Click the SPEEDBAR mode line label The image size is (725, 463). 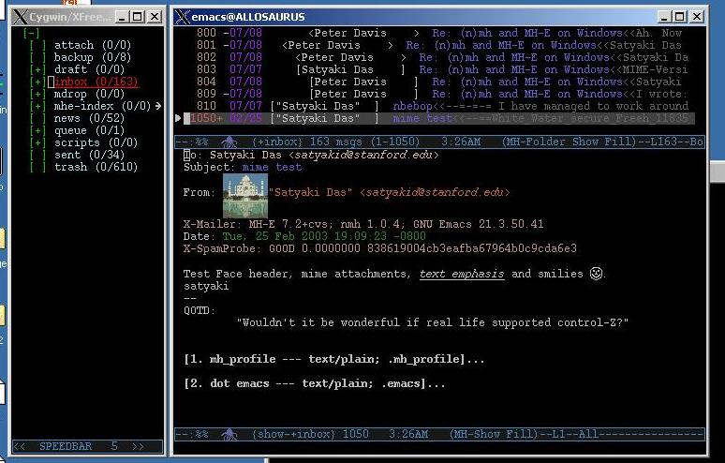(66, 446)
